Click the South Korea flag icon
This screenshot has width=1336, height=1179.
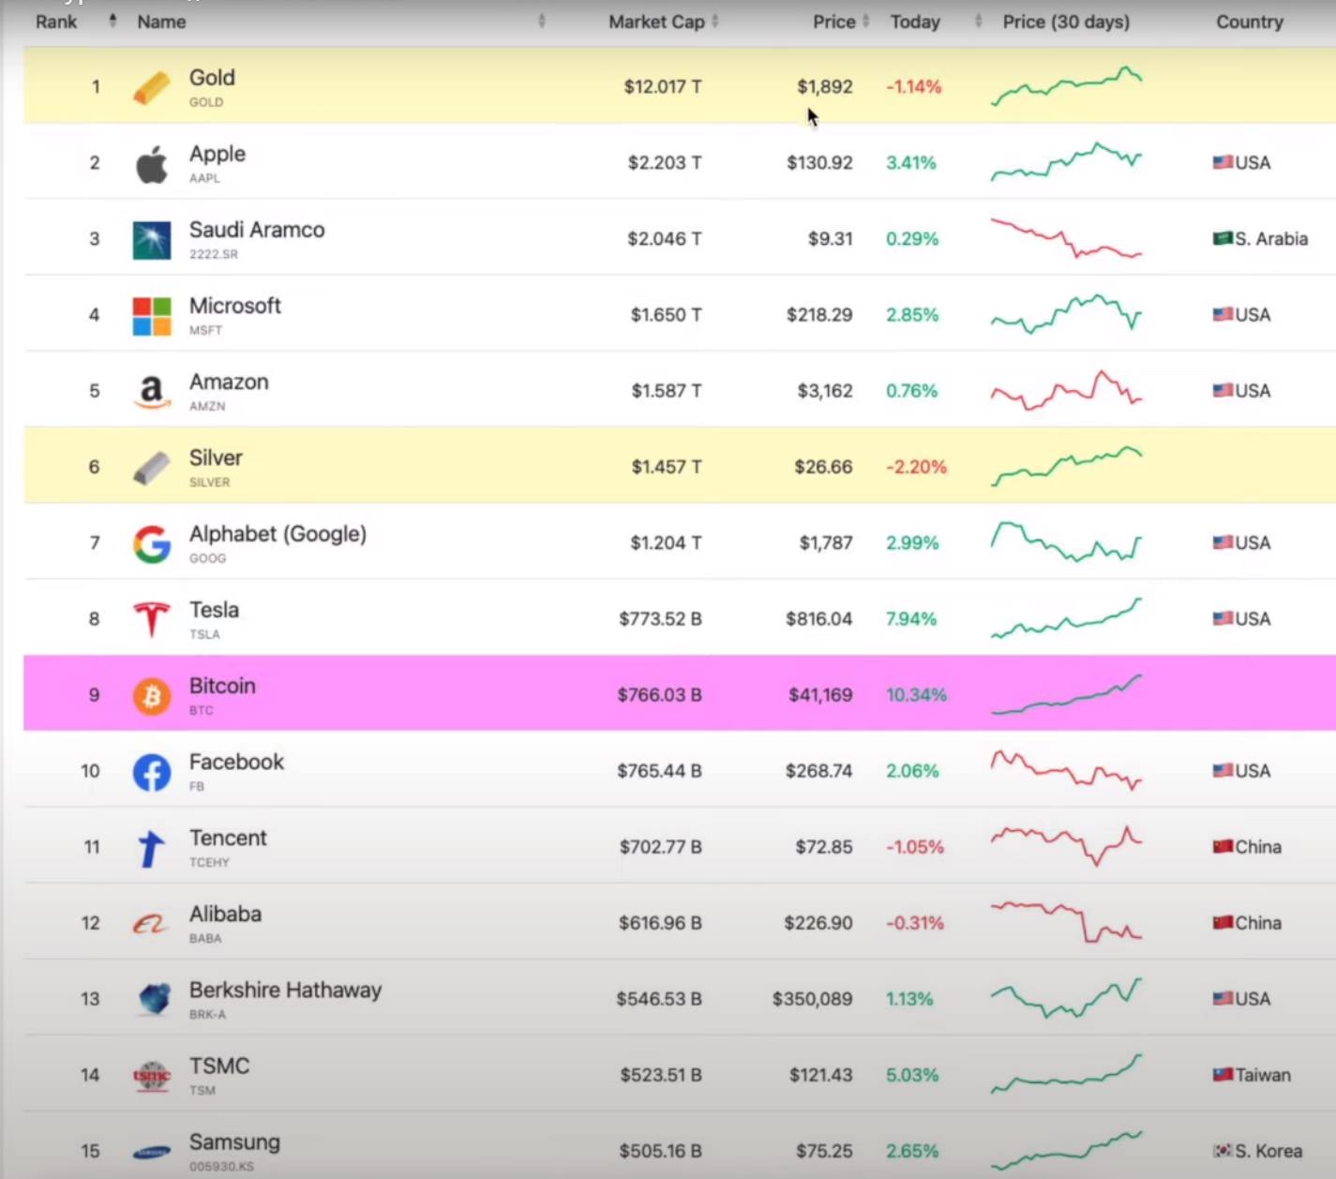(x=1223, y=1150)
